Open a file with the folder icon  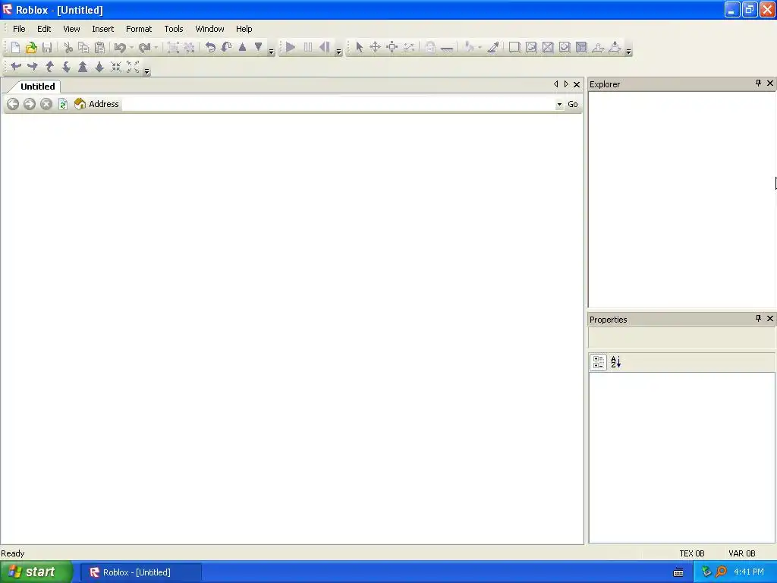point(31,48)
